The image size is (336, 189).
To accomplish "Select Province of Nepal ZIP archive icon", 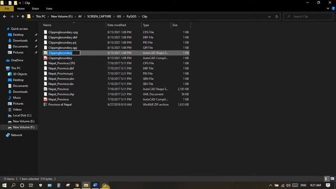I will 46,104.
